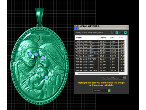Click the Calculate button

[101, 90]
